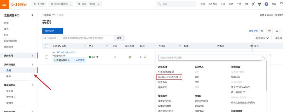Click the three-dot menu beside 我的常用
283x112 pixels.
tap(33, 56)
